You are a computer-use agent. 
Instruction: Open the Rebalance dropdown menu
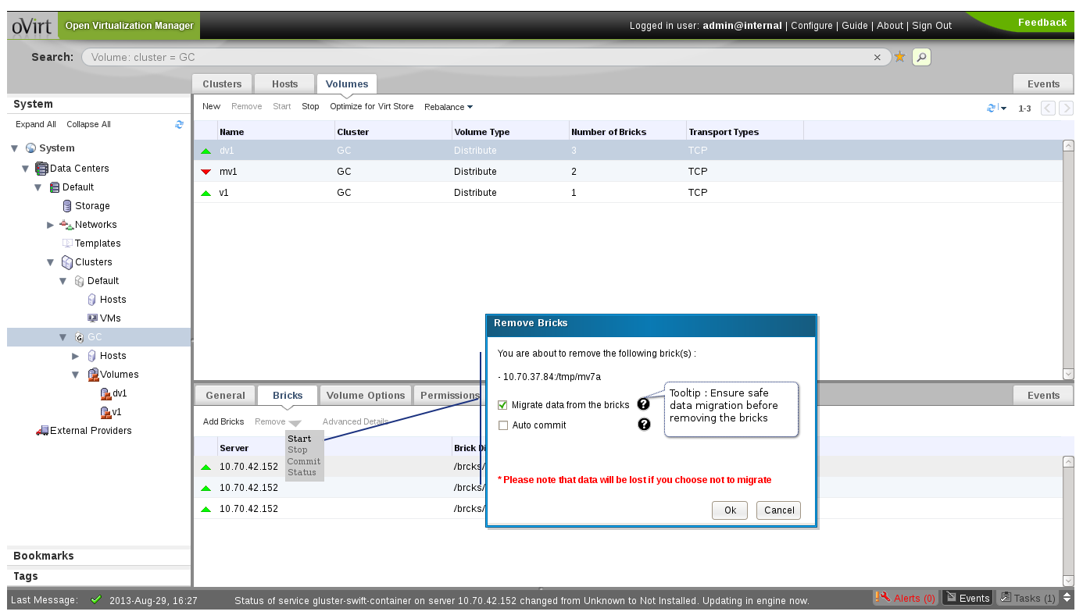tap(448, 107)
